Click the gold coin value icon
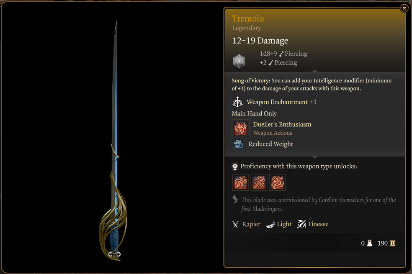 [393, 243]
